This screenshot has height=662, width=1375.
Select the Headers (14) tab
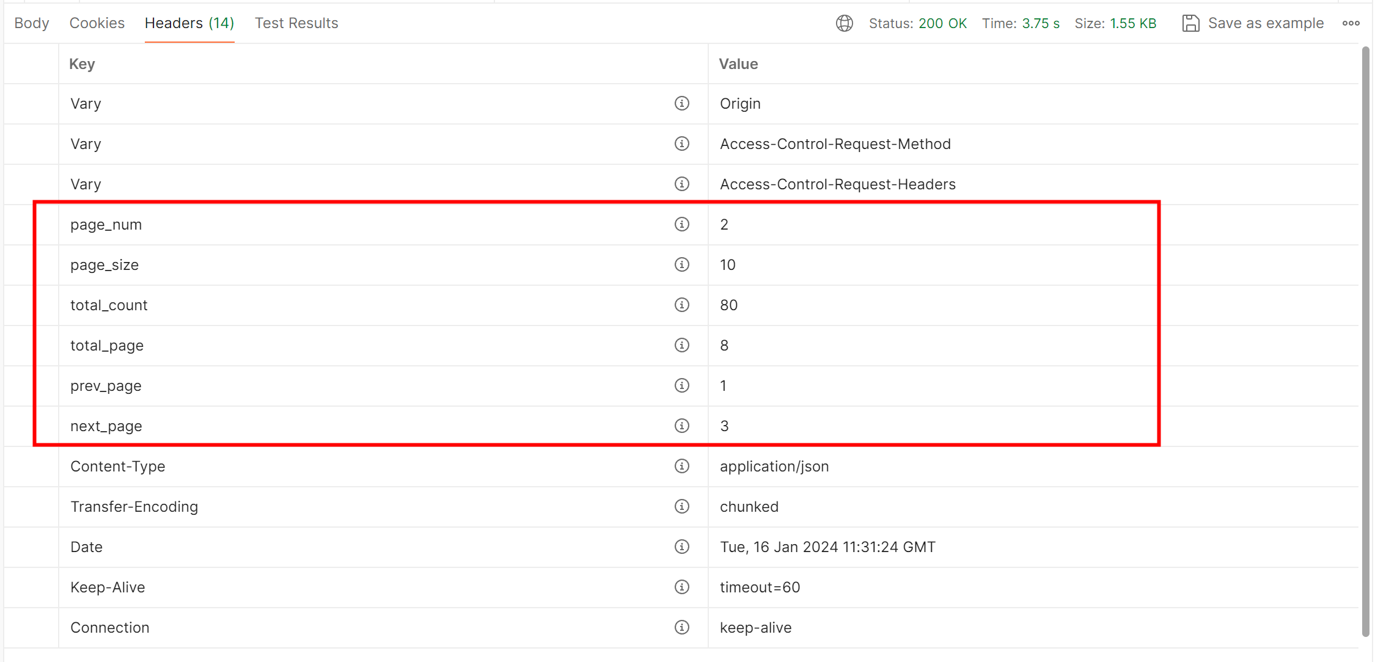pos(189,23)
